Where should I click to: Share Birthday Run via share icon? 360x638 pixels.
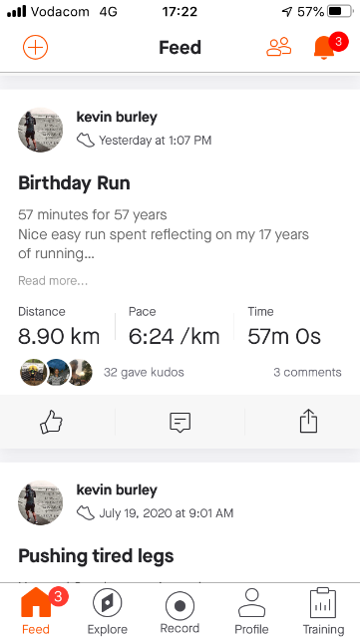[308, 421]
